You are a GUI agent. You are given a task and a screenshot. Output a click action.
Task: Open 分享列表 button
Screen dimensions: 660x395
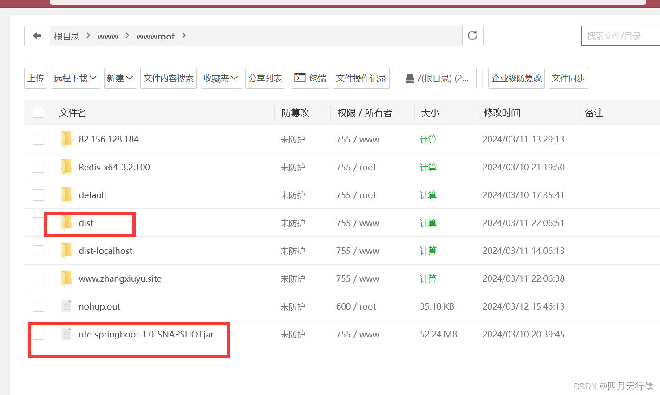click(265, 78)
